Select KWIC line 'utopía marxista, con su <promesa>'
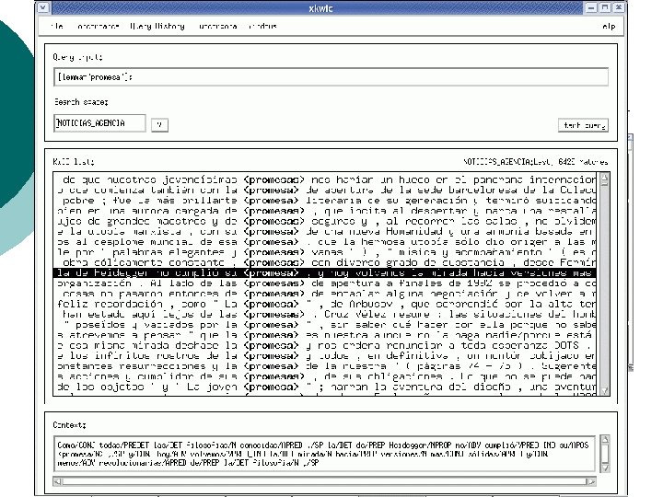The image size is (663, 497). tap(326, 232)
